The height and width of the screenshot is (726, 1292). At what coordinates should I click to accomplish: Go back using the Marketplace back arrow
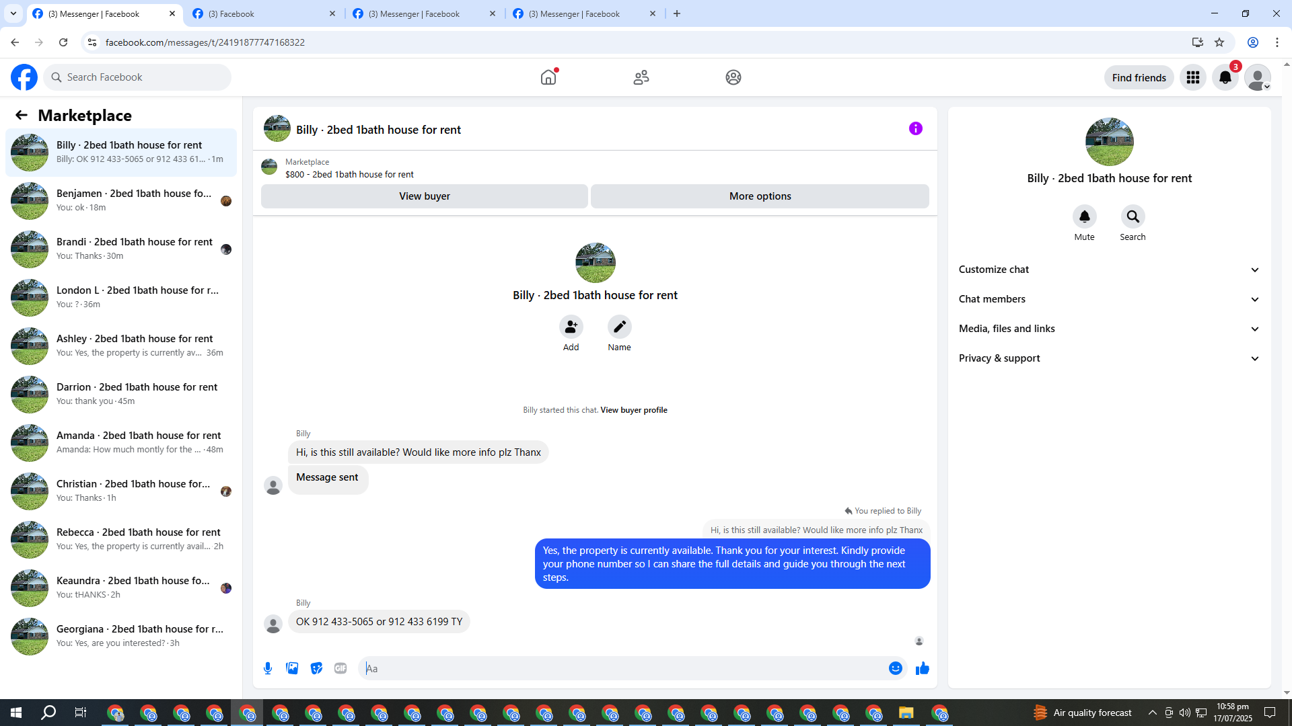(22, 115)
